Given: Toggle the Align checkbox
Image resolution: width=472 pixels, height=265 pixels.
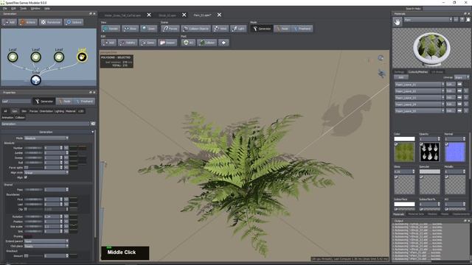Looking at the screenshot, I should pyautogui.click(x=26, y=177).
